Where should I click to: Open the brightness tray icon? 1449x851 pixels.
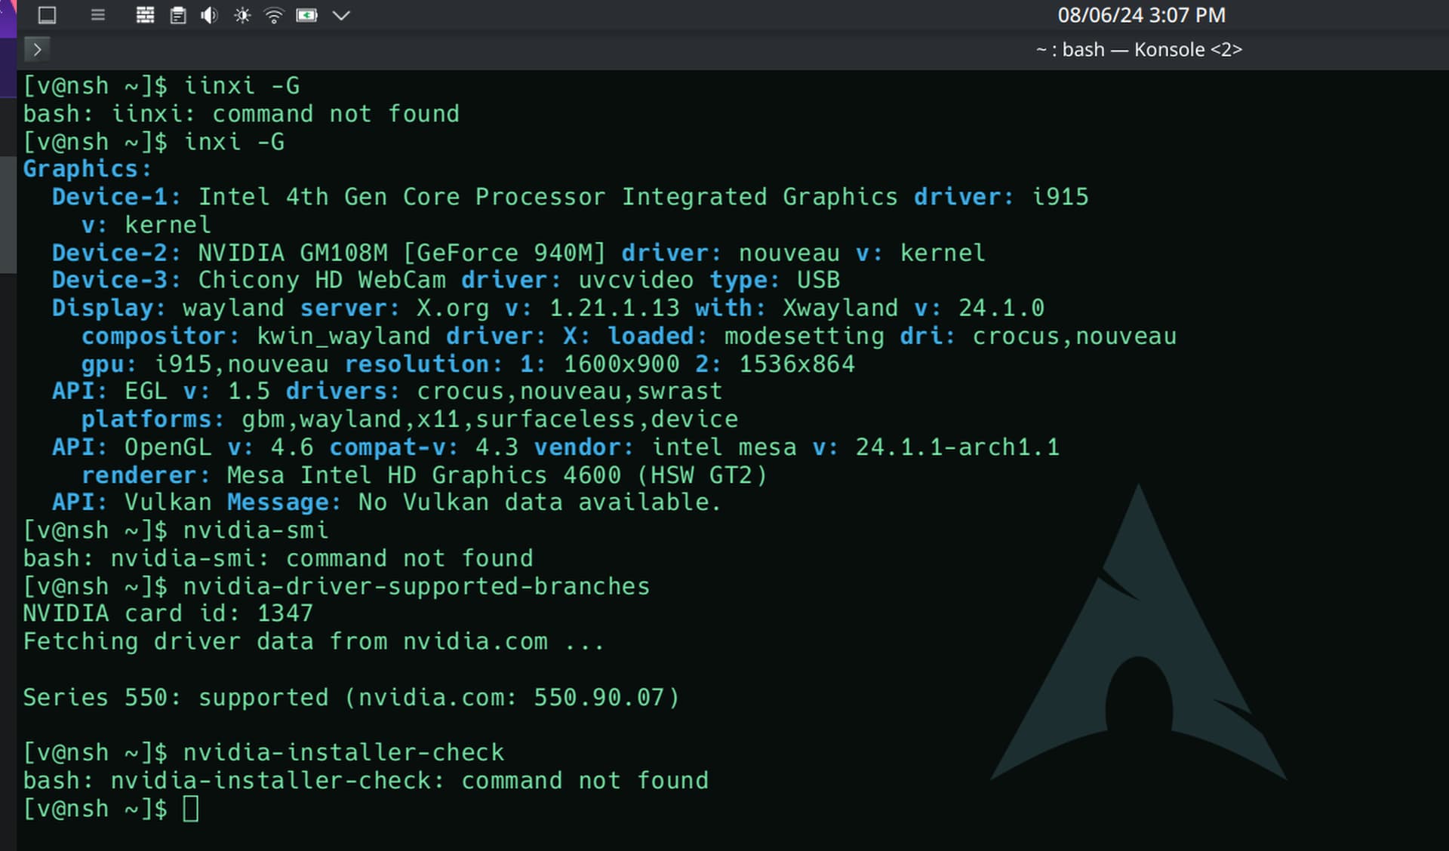242,15
